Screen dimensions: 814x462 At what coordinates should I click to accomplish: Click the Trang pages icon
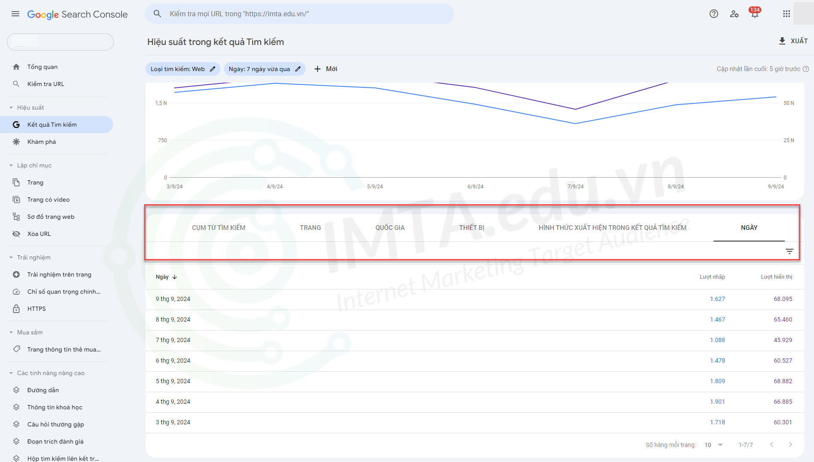pos(16,182)
